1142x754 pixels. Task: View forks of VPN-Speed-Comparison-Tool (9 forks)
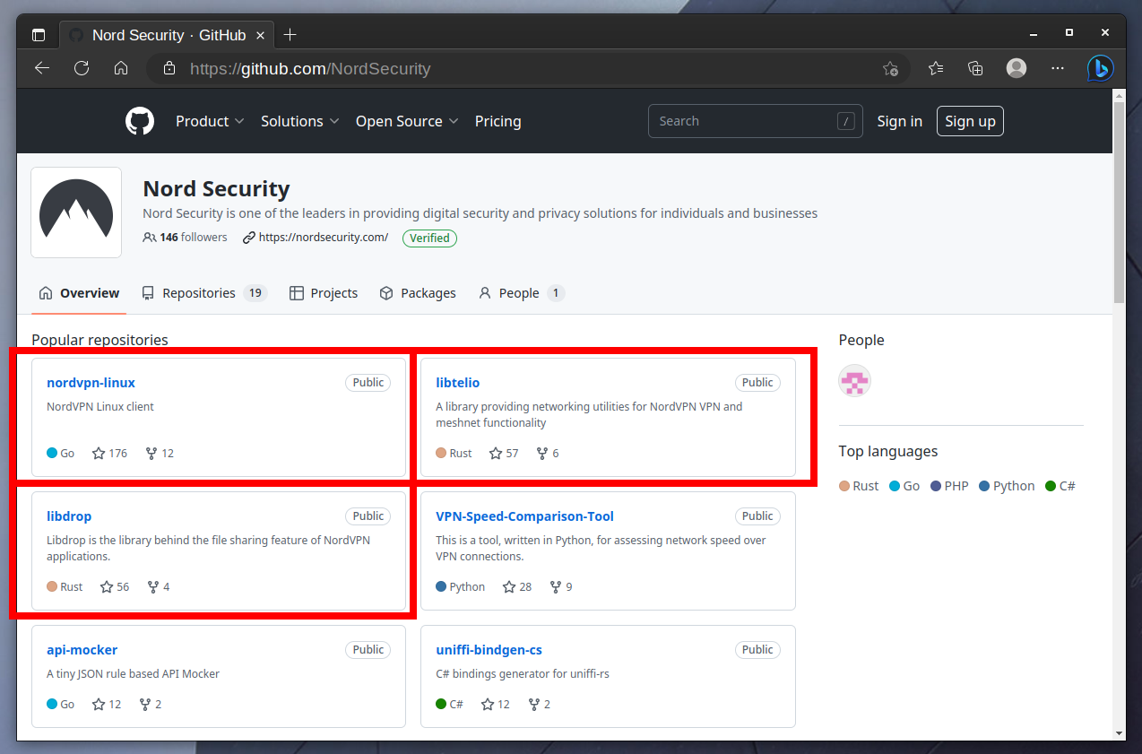[x=561, y=586]
